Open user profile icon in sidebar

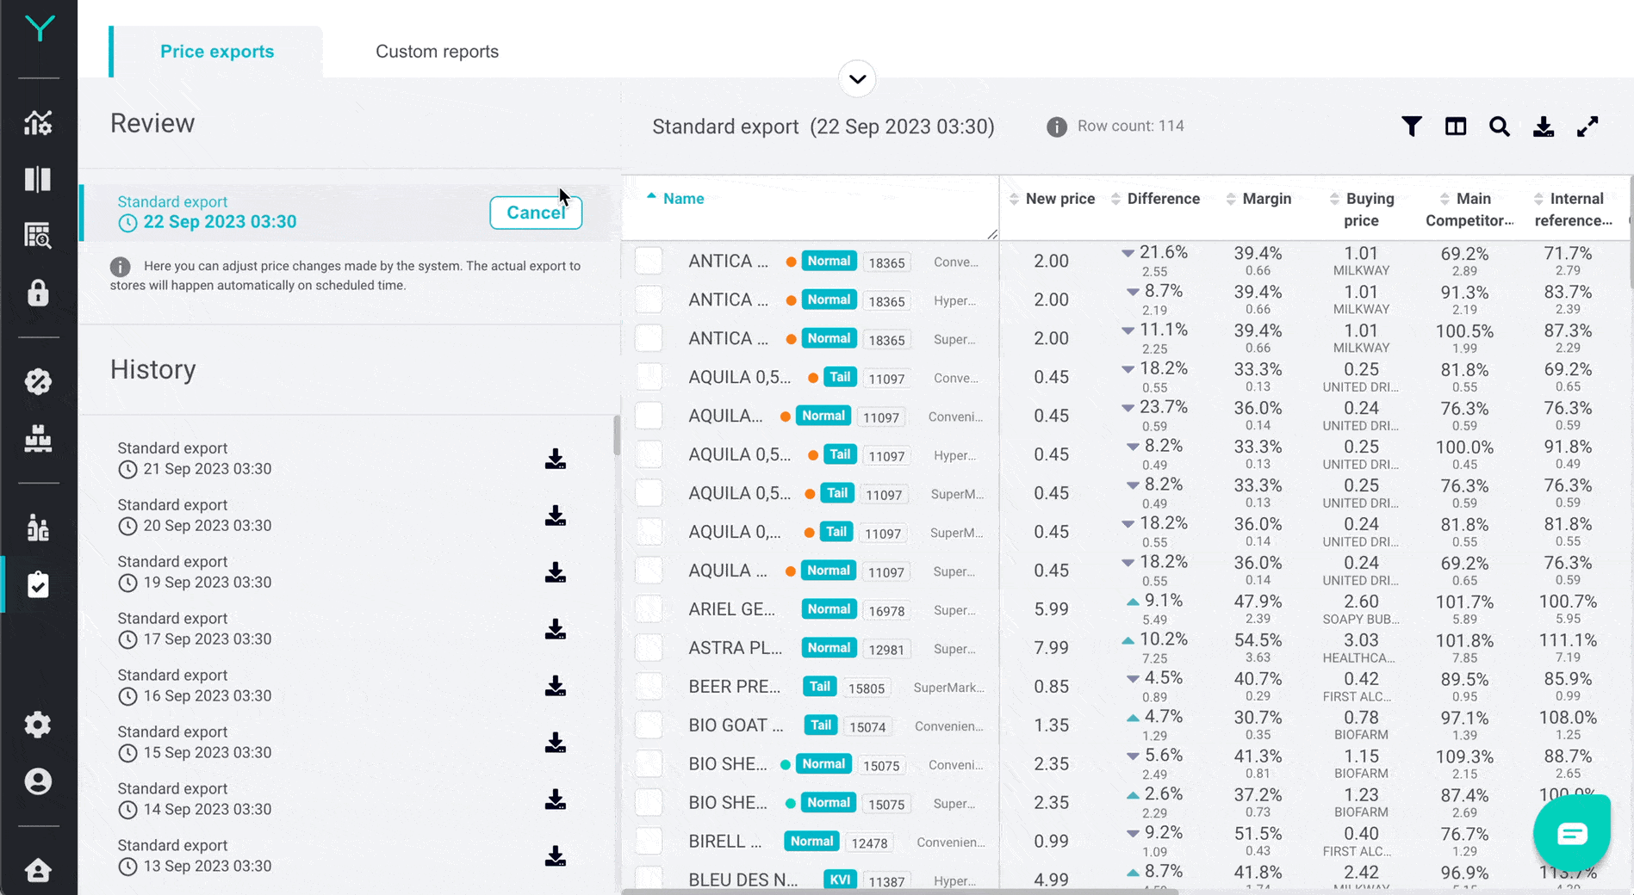click(38, 781)
